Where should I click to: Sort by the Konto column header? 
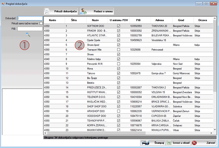(54, 20)
